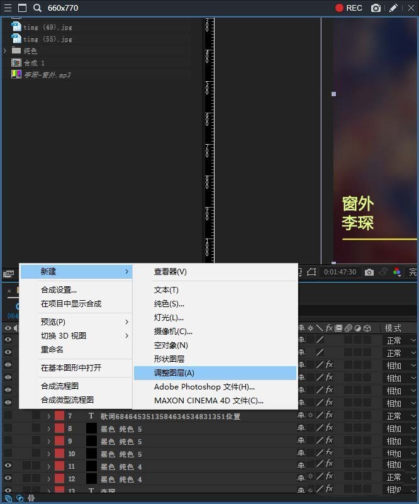Image resolution: width=419 pixels, height=504 pixels.
Task: Click the collapse transformations sun column header
Action: tap(310, 328)
